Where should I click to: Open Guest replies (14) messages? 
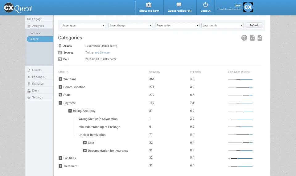coord(179,8)
